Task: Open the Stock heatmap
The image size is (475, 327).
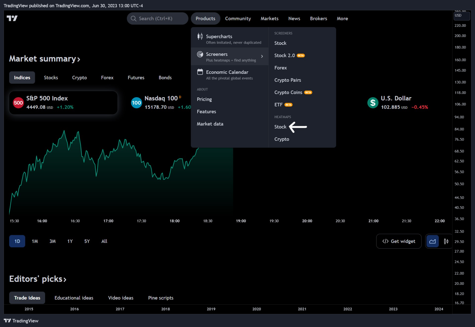Action: [x=280, y=127]
